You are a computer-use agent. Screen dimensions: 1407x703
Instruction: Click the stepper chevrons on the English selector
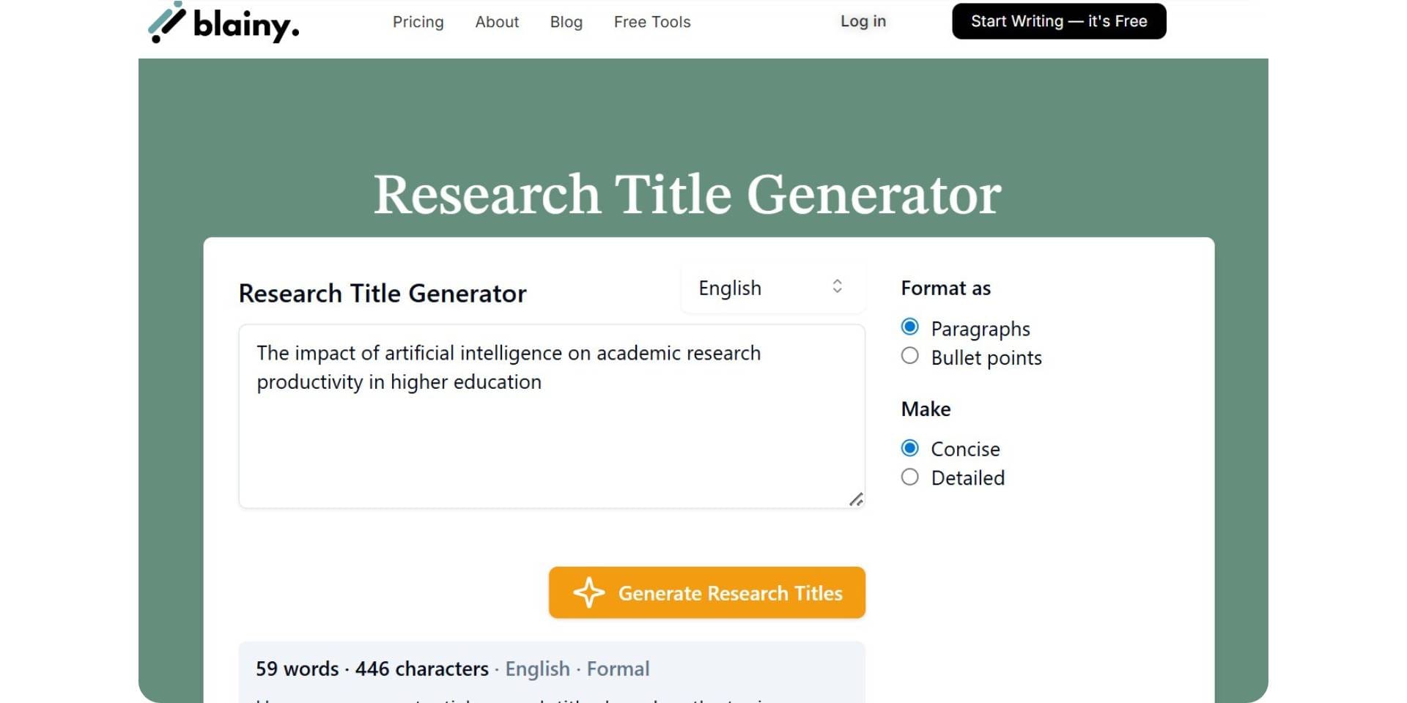[837, 287]
